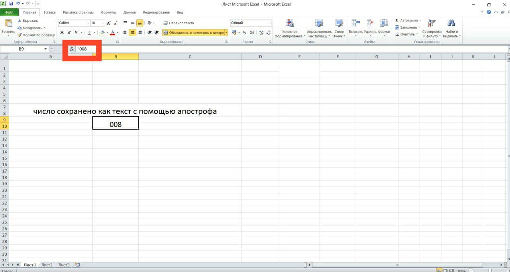Expand the number format dropdown (Общий)
Image resolution: width=510 pixels, height=272 pixels.
(270, 23)
